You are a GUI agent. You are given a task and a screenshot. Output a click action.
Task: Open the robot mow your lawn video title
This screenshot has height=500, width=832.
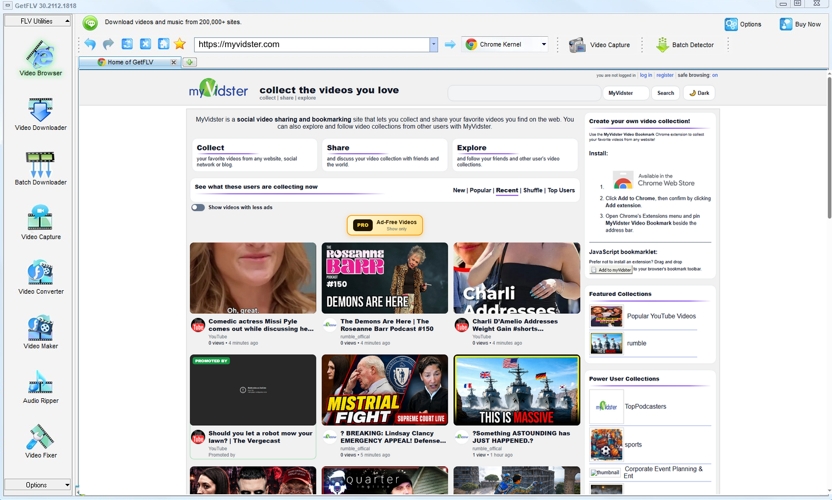tap(261, 437)
